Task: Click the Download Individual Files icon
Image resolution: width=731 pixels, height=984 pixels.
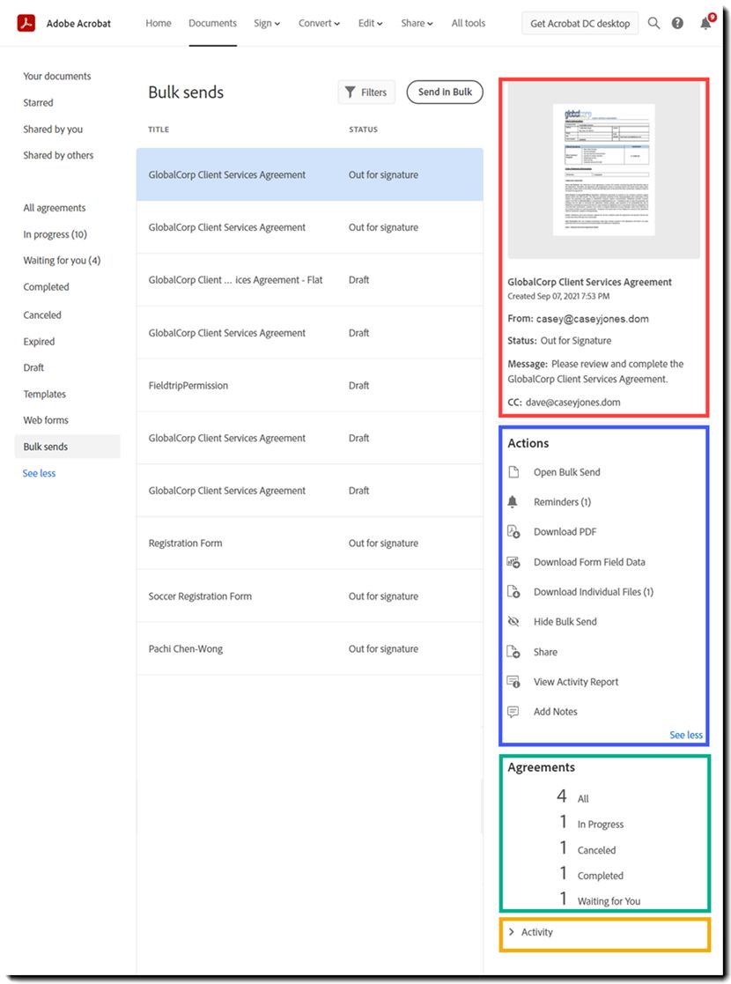Action: tap(513, 592)
